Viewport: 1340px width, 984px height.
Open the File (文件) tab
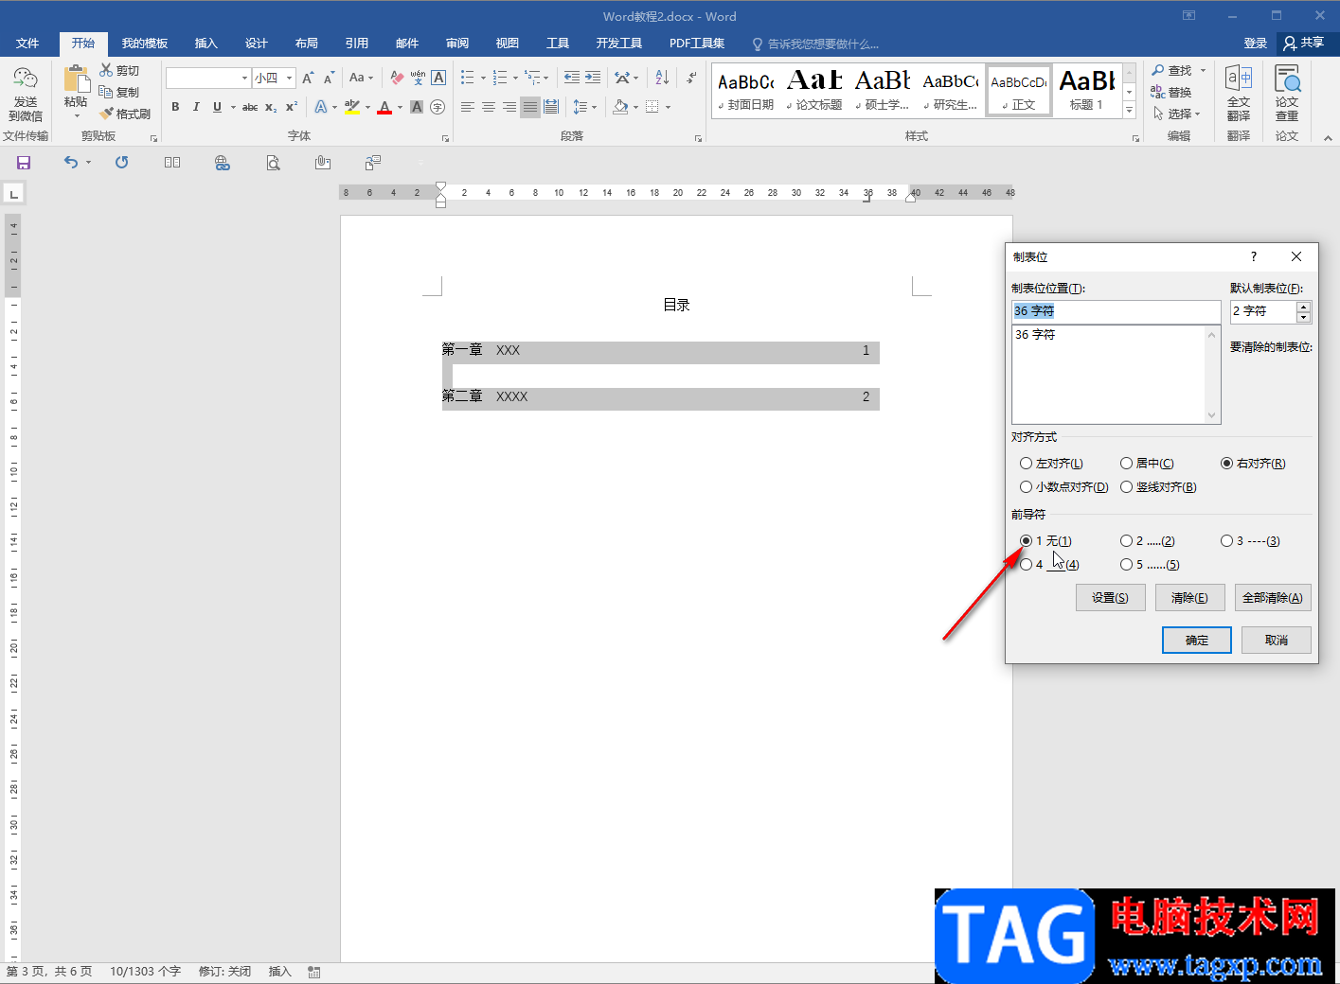(x=27, y=44)
